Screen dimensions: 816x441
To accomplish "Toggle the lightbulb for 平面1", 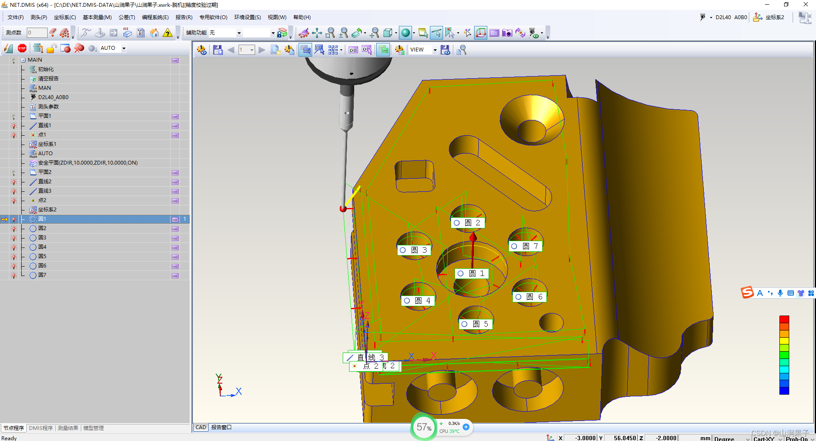I will (x=14, y=116).
